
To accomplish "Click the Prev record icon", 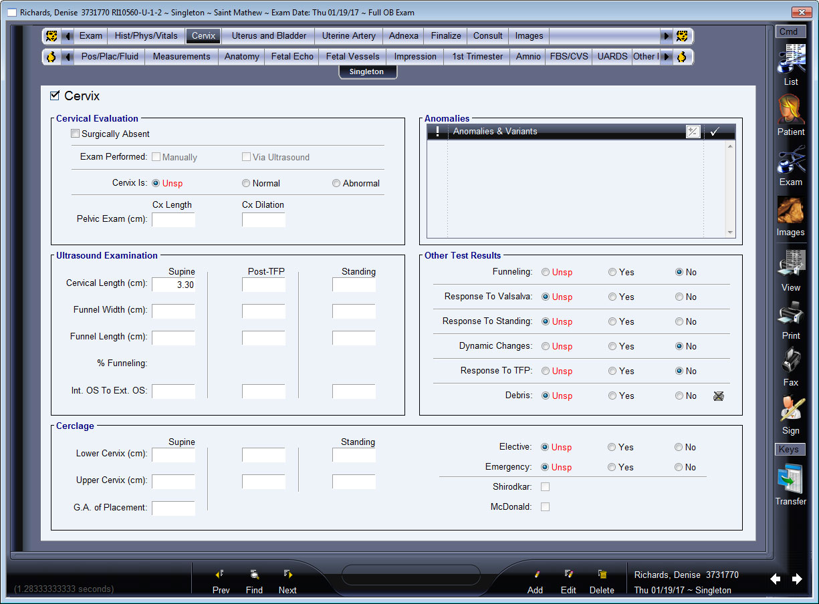I will click(x=220, y=574).
